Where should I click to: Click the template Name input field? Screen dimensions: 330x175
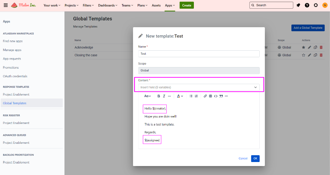point(199,54)
